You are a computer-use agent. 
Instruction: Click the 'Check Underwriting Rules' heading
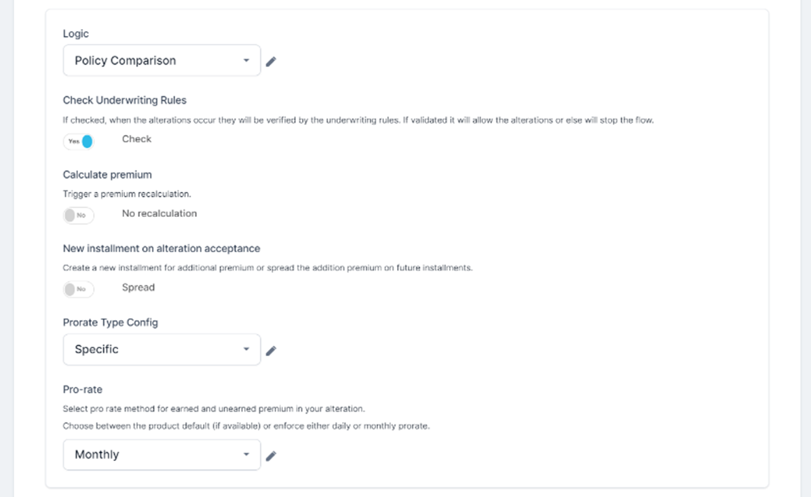(x=124, y=100)
